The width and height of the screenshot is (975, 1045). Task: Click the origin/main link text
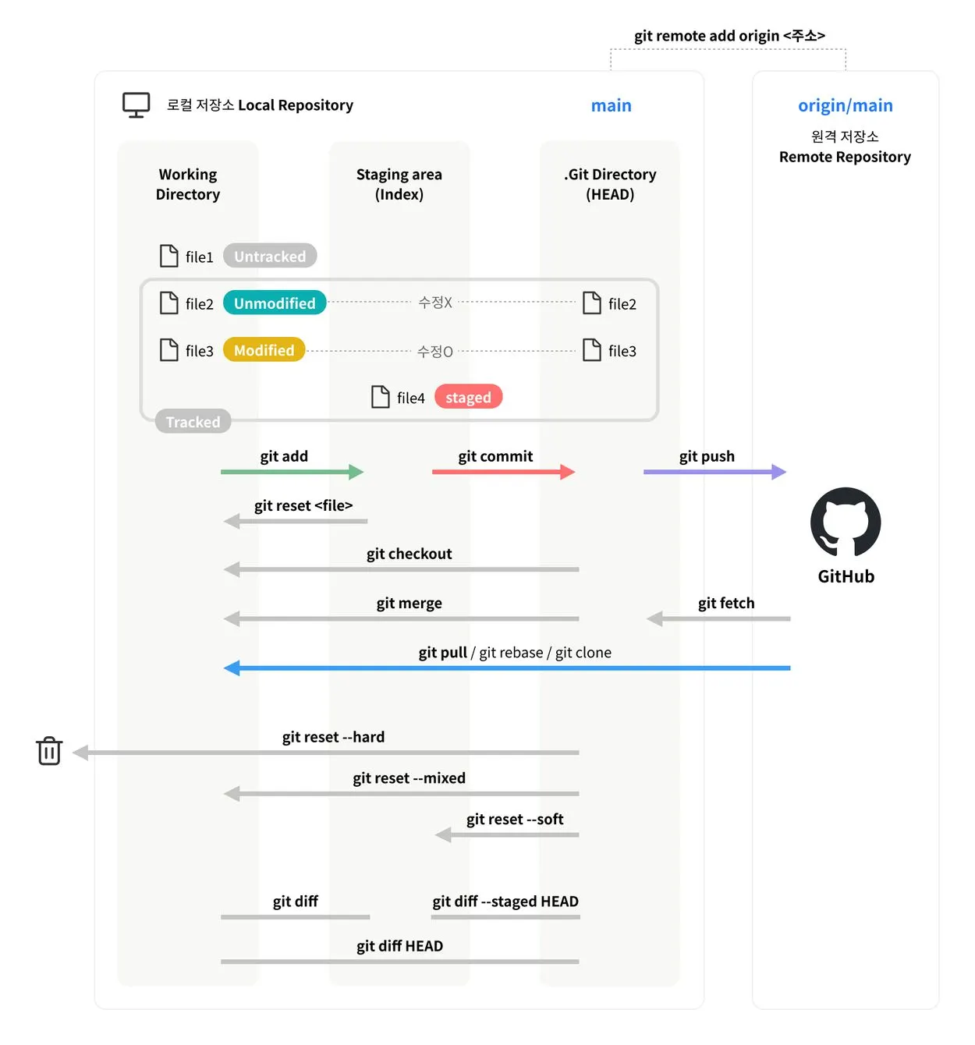pos(846,105)
